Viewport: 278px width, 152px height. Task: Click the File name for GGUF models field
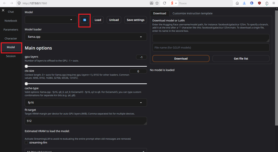point(211,48)
